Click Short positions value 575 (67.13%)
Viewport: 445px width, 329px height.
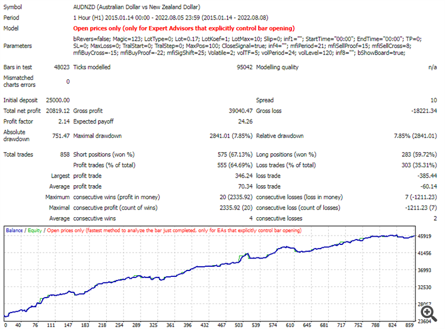[x=235, y=154]
